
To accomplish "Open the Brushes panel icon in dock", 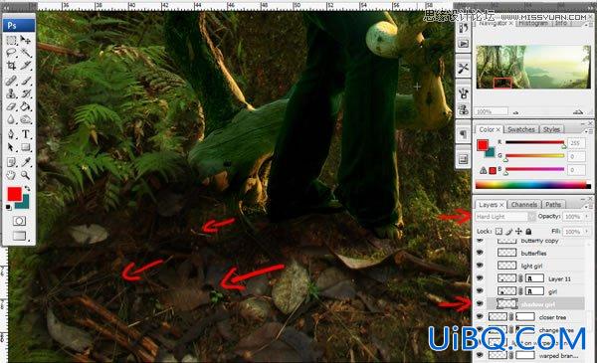I will click(x=464, y=92).
